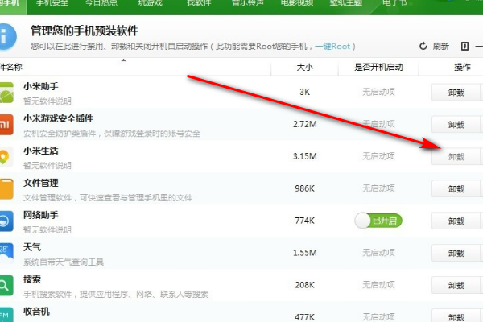Click the blue info icon beside the page title

click(7, 36)
